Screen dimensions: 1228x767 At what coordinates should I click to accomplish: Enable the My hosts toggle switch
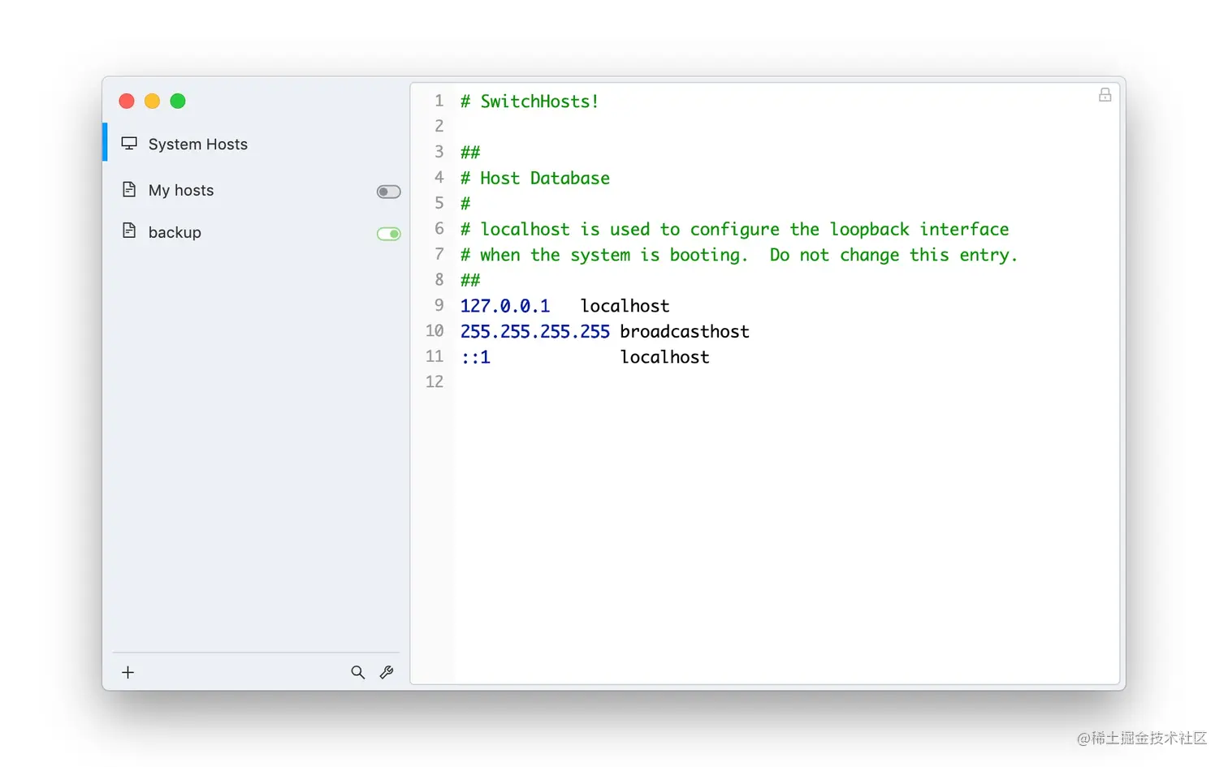[388, 192]
